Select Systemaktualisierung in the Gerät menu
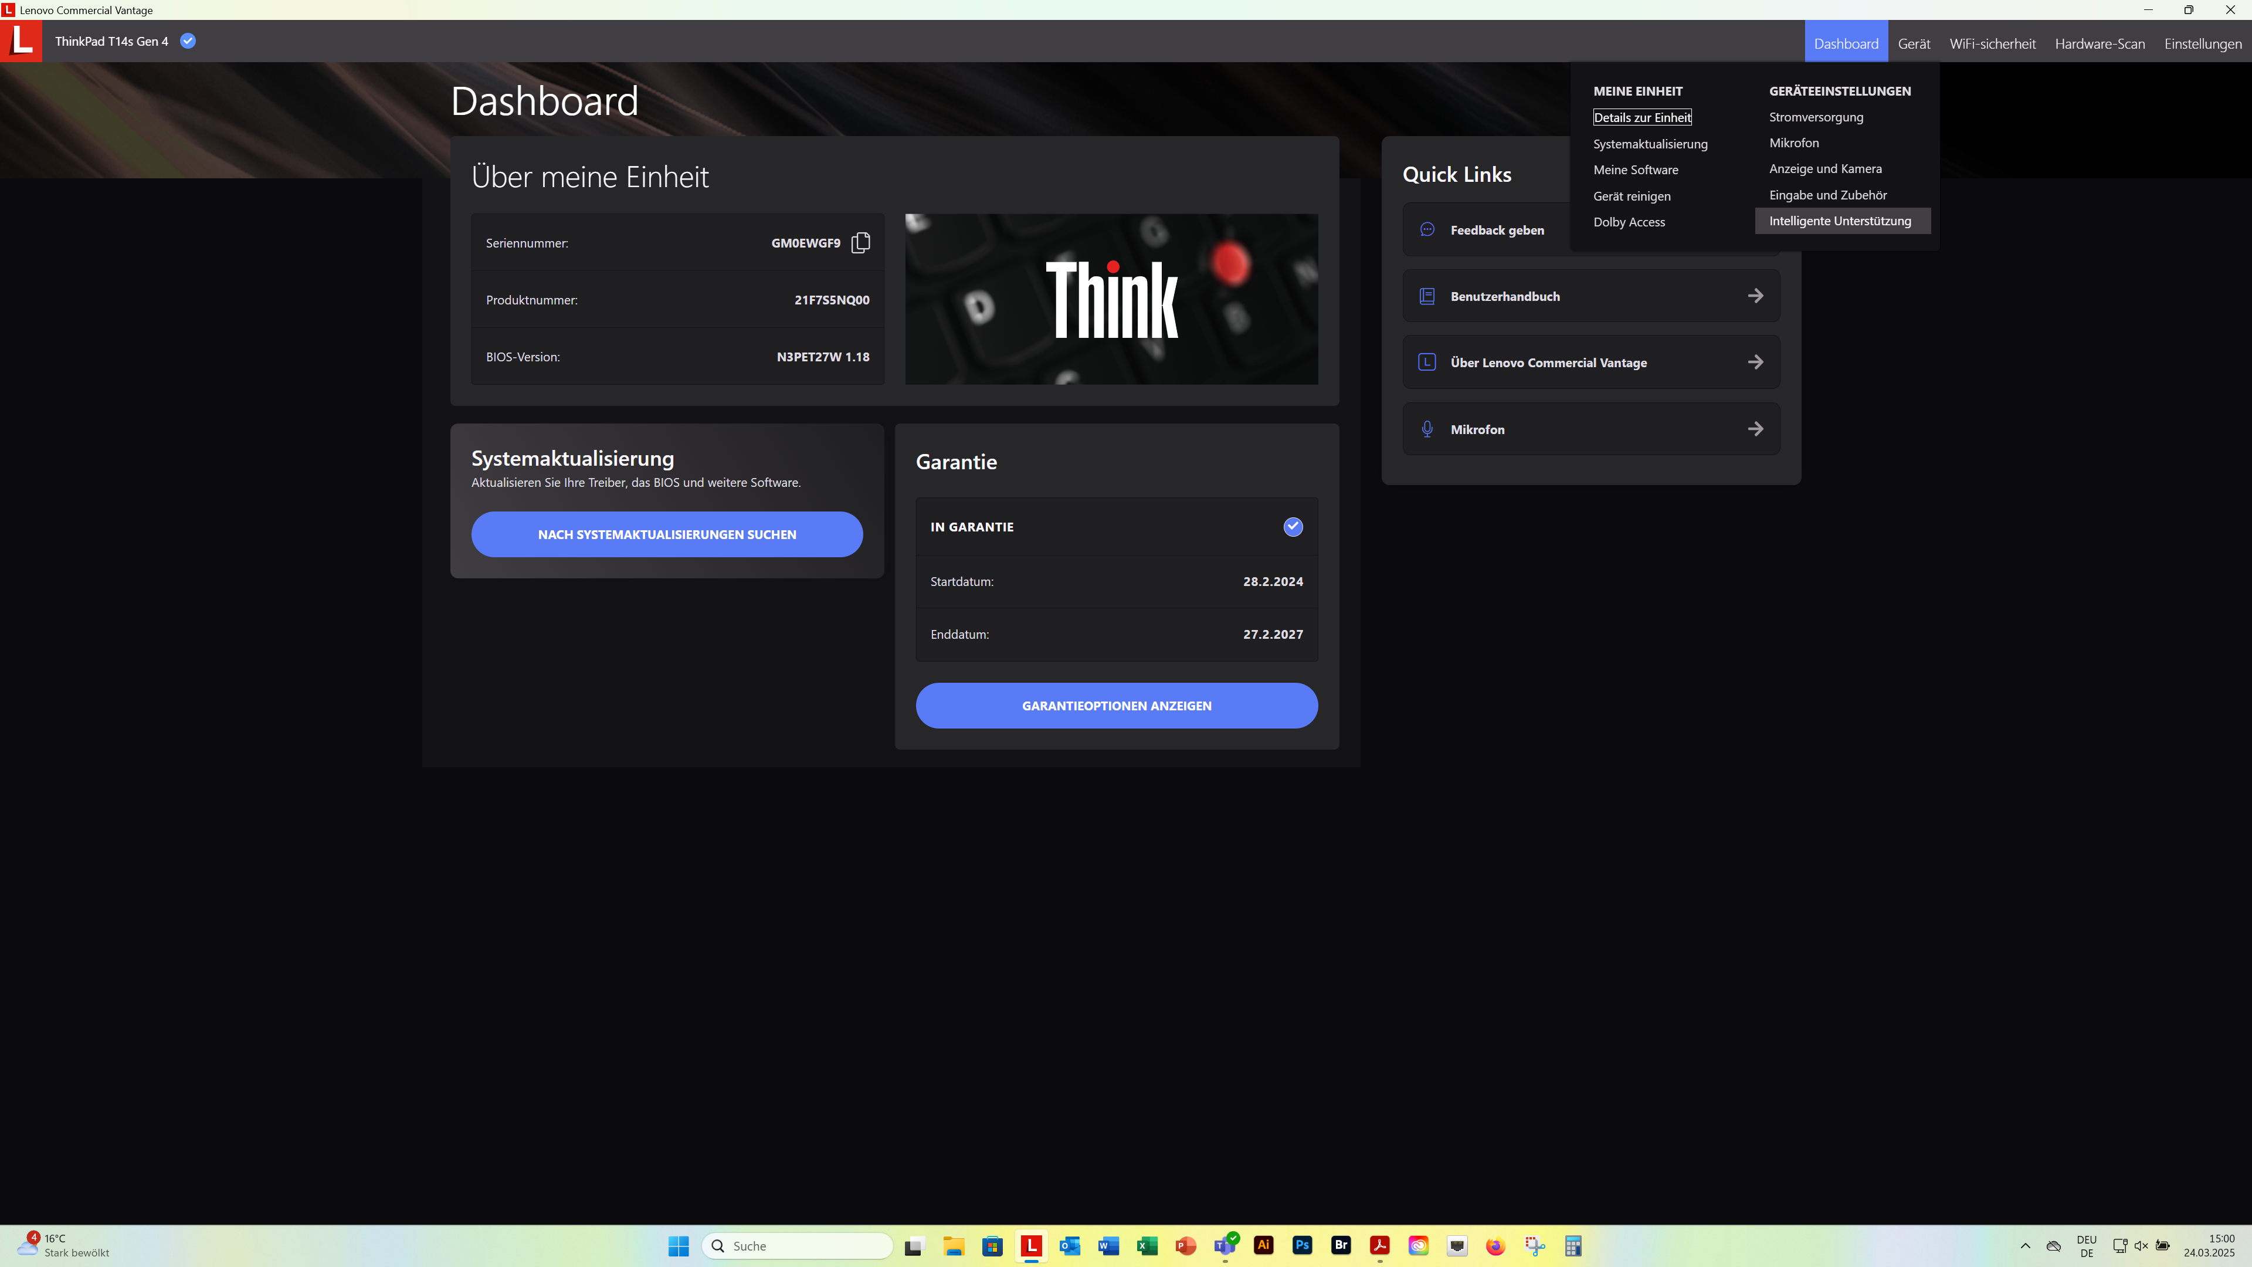The height and width of the screenshot is (1267, 2252). (1650, 143)
